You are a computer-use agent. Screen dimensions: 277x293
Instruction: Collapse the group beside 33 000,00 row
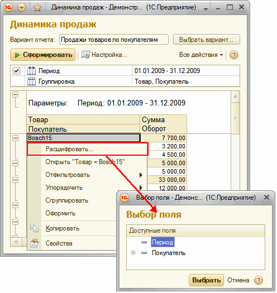coord(15,180)
